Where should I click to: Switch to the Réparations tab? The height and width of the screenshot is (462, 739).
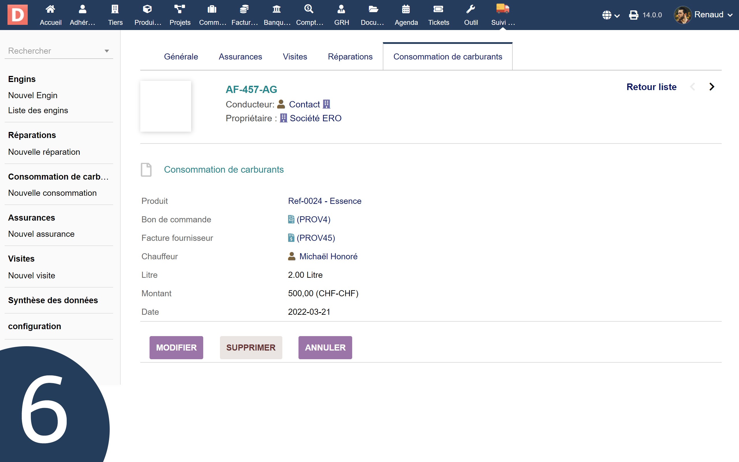[350, 57]
